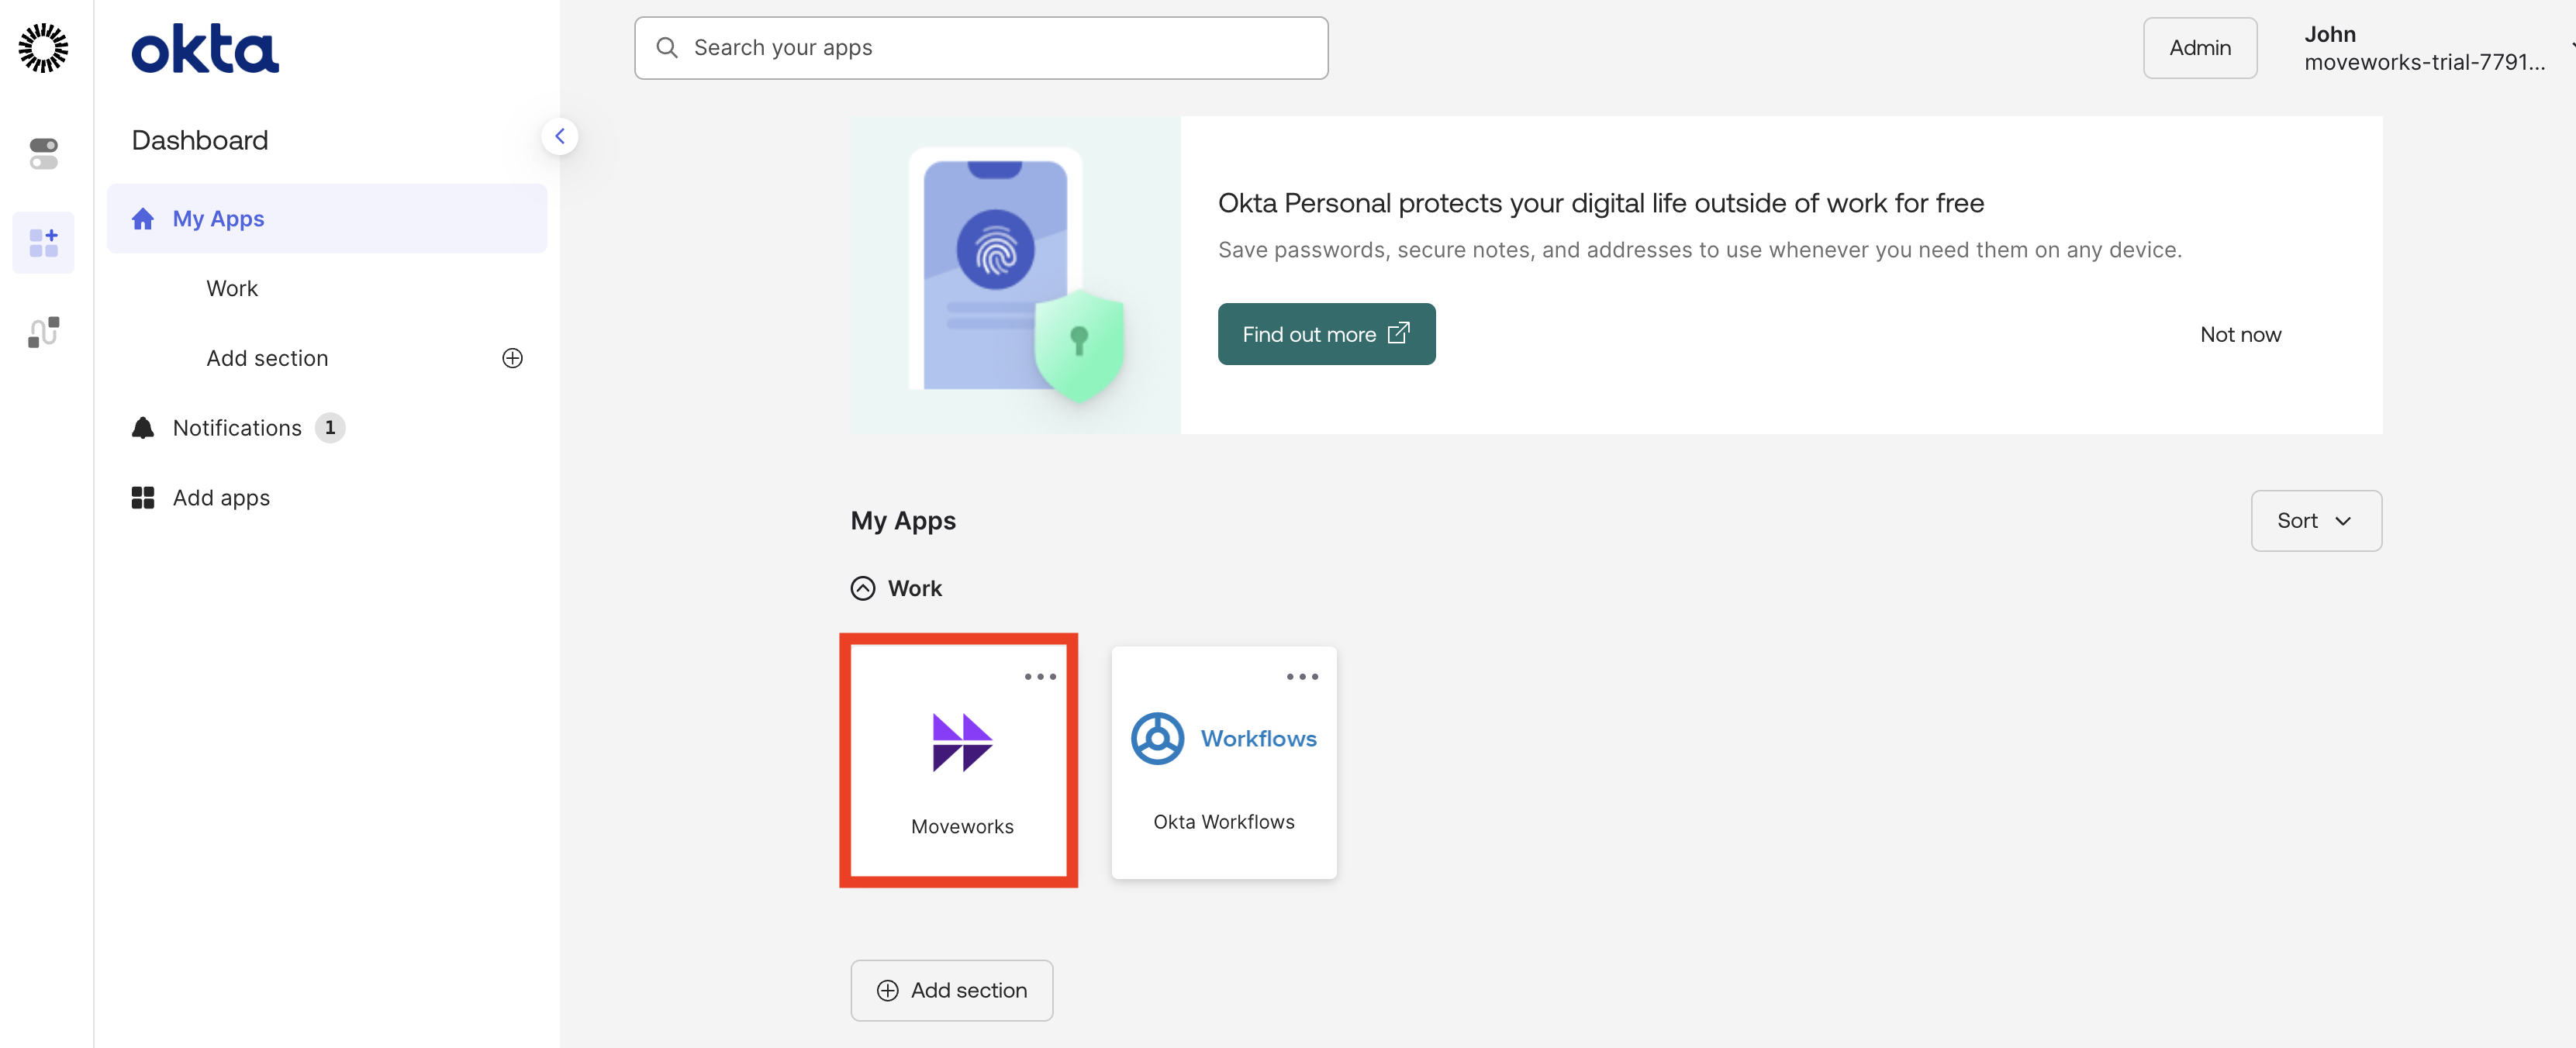The image size is (2576, 1048).
Task: Expand the Sort dropdown
Action: coord(2315,521)
